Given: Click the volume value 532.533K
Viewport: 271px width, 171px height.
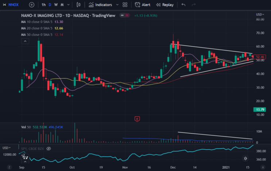Looking at the screenshot, I should [40, 127].
